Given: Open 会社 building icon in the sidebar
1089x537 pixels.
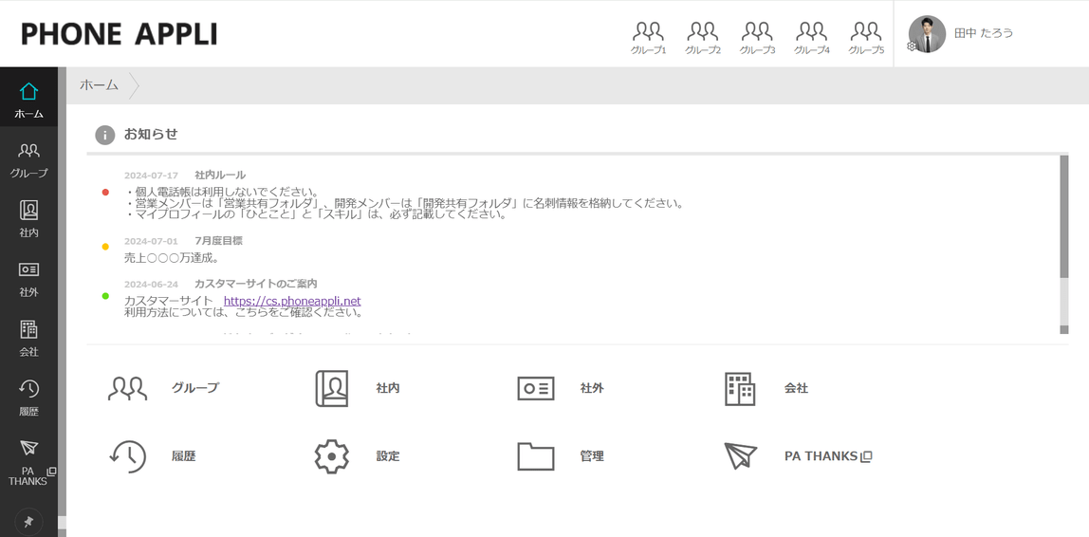Looking at the screenshot, I should (28, 339).
